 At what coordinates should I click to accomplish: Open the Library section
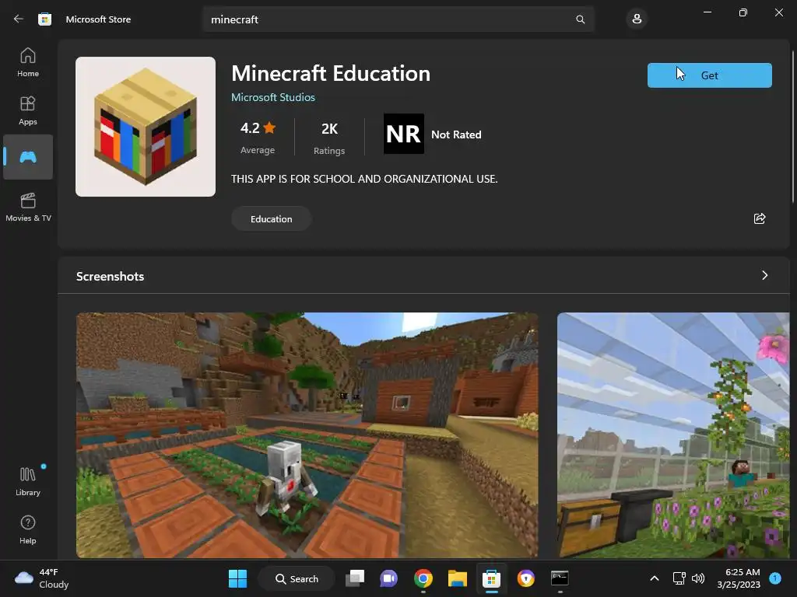[x=28, y=481]
